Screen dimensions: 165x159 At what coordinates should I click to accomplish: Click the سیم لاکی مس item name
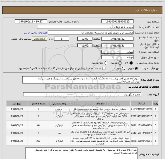coord(100,116)
